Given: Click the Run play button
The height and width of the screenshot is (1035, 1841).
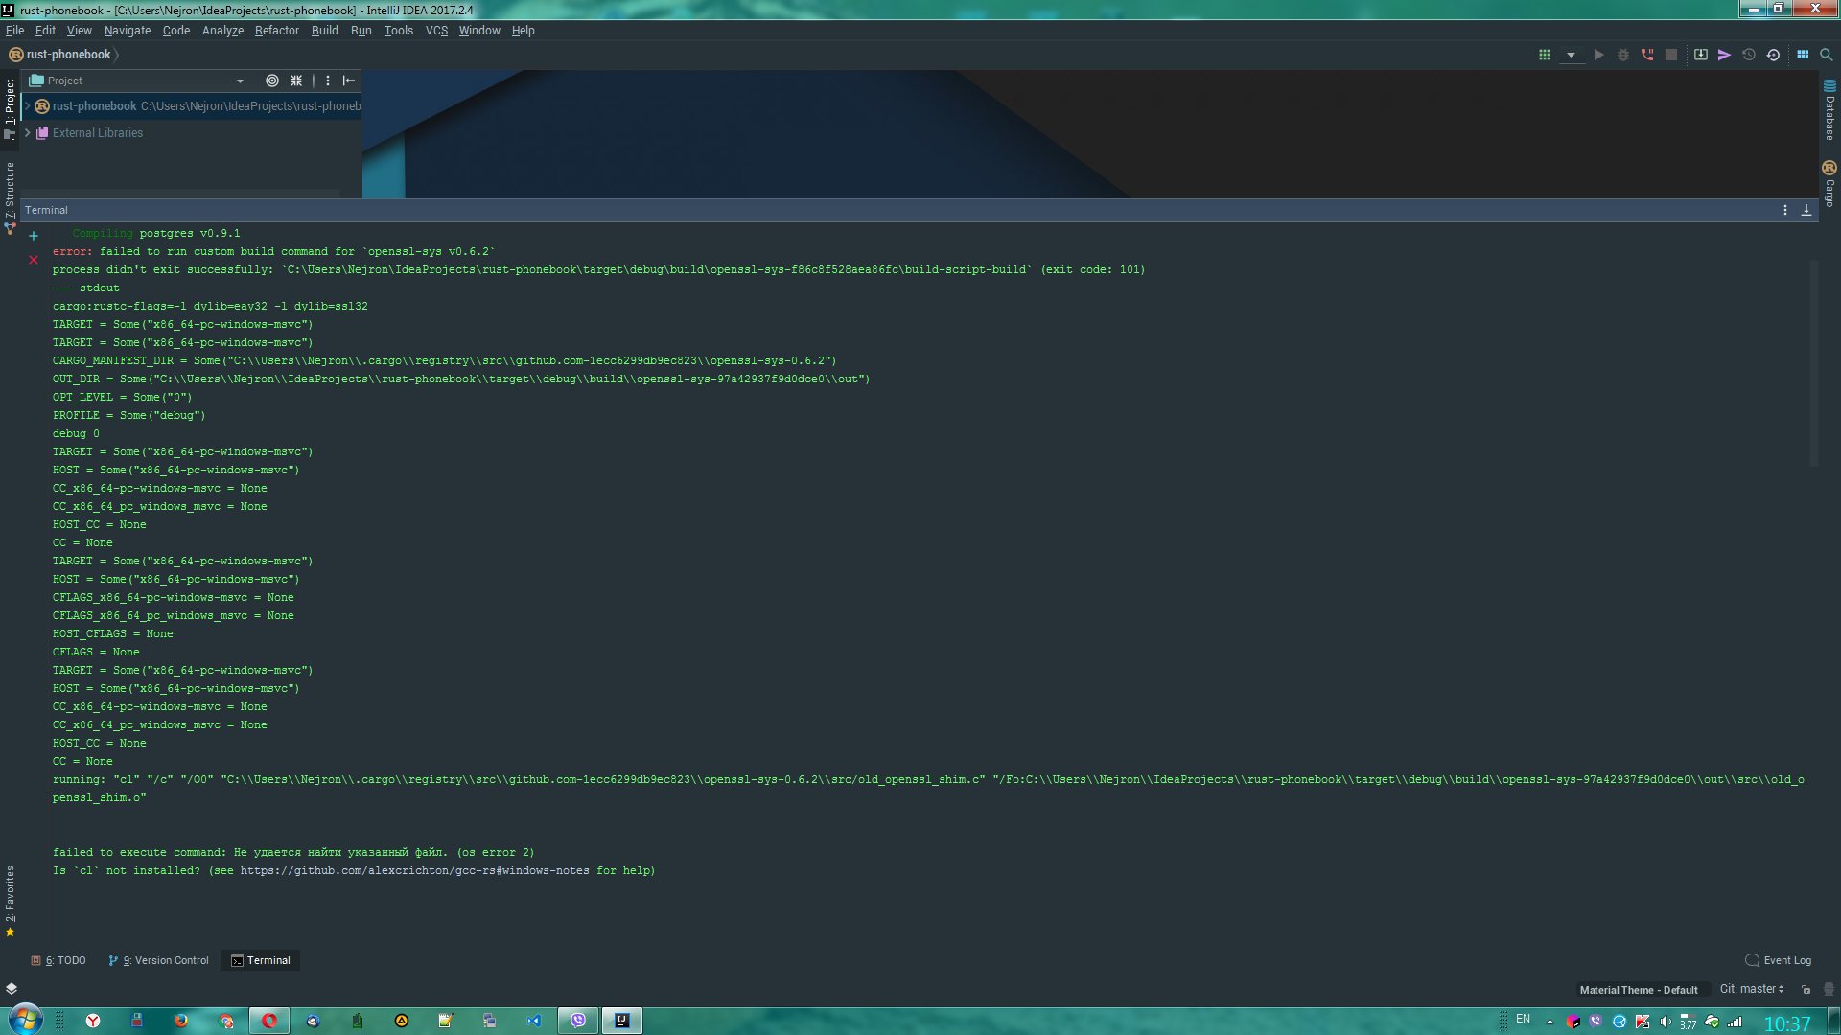Looking at the screenshot, I should point(1598,55).
